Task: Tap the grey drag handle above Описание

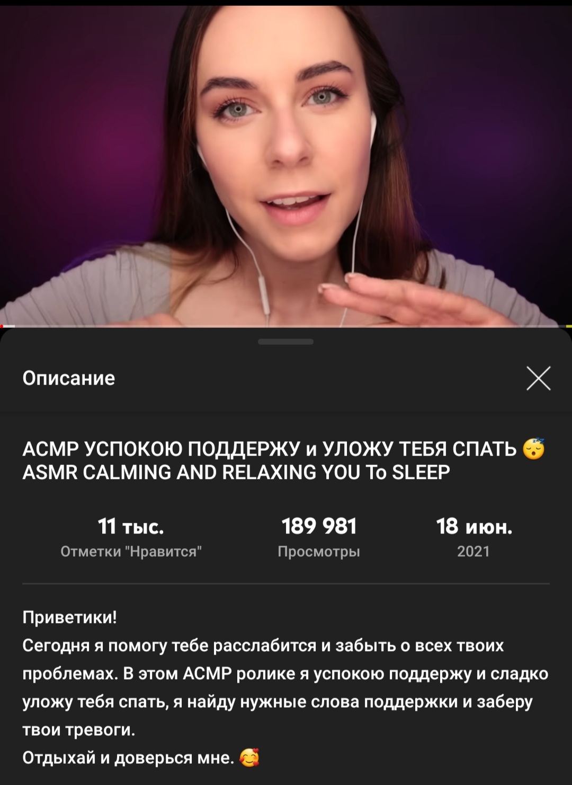Action: (x=286, y=342)
